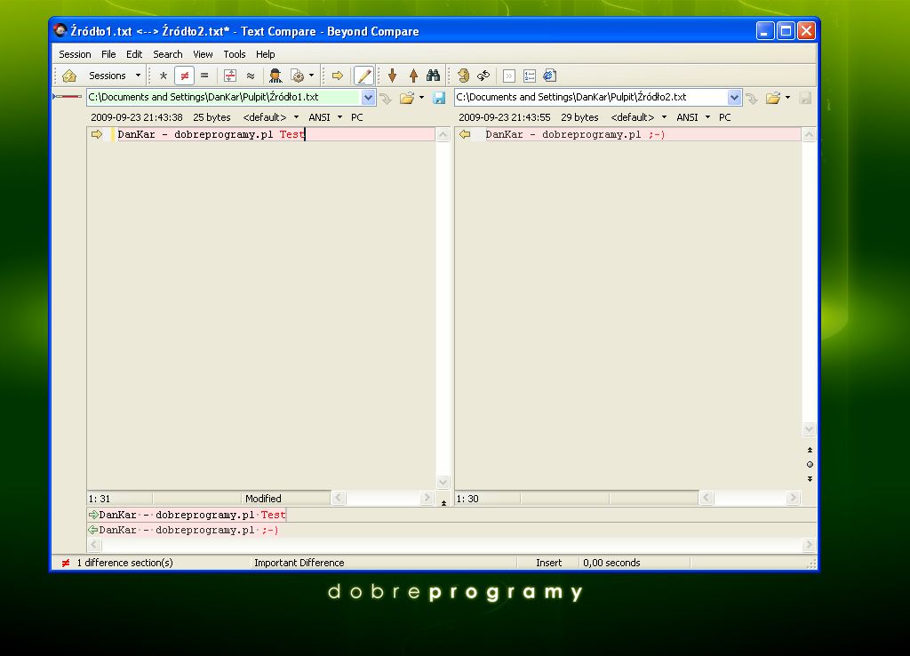Screen dimensions: 910x656
Task: Click left pane horizontal scroll right arrow
Action: tap(427, 498)
